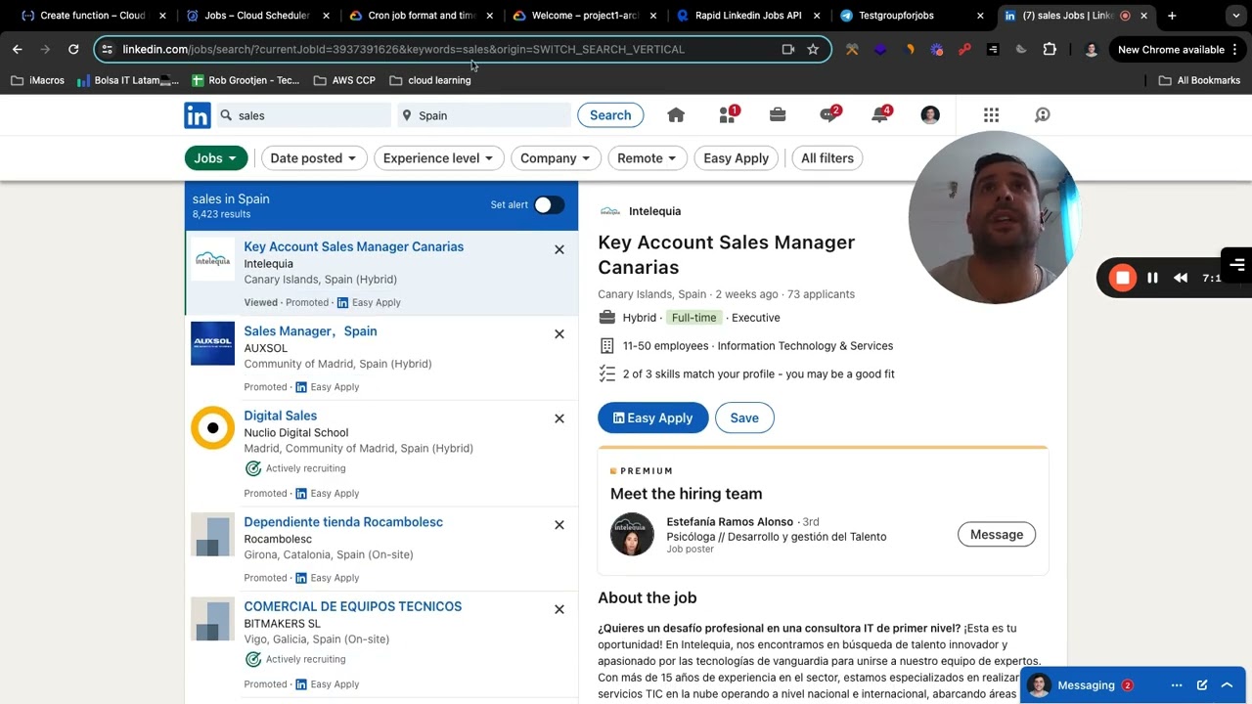Rewind the screen recording
This screenshot has height=704, width=1252.
point(1181,278)
